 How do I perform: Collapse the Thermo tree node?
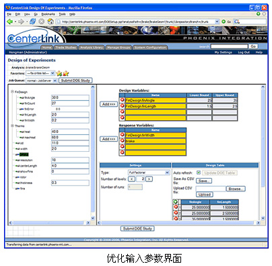(x=12, y=126)
